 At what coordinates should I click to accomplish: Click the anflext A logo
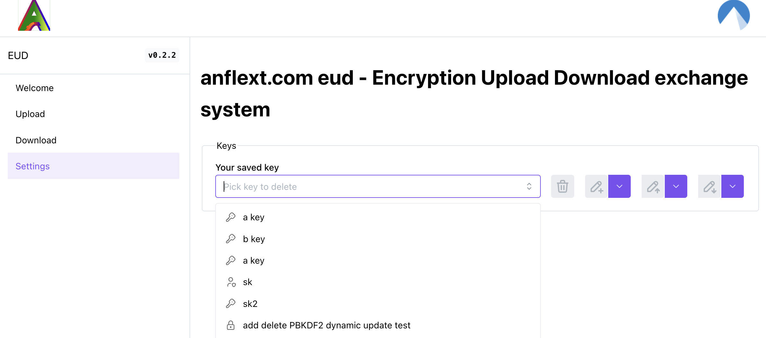point(34,16)
